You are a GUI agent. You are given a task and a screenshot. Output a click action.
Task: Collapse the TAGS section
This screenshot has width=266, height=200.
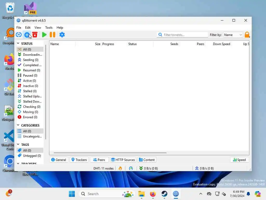coord(18,144)
